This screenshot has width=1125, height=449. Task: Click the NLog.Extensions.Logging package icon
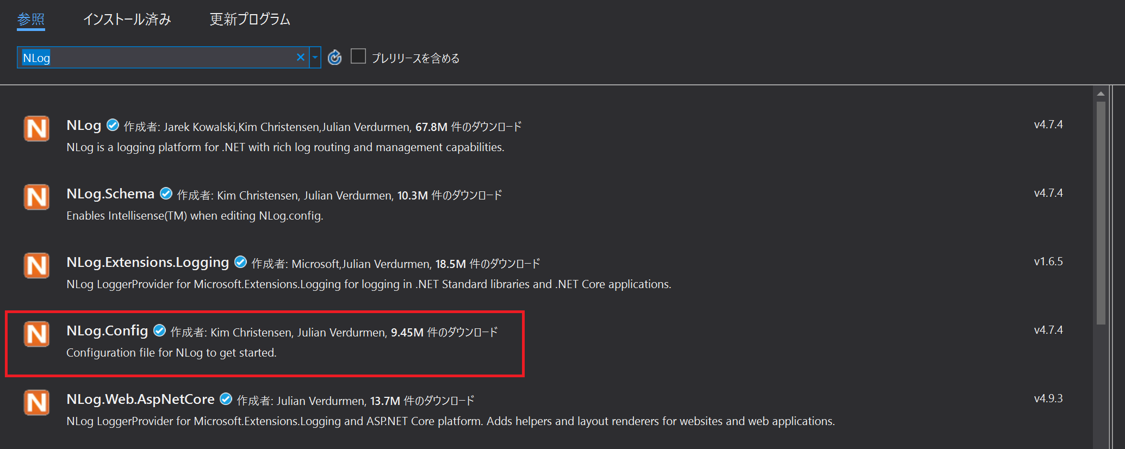coord(36,266)
